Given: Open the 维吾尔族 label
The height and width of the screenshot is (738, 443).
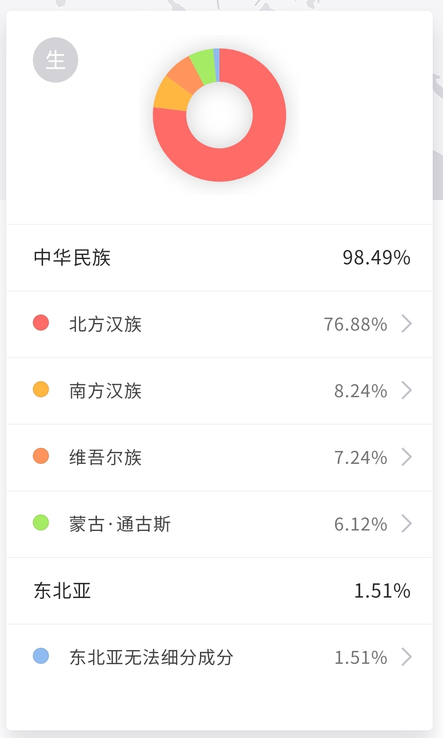Looking at the screenshot, I should (x=105, y=458).
